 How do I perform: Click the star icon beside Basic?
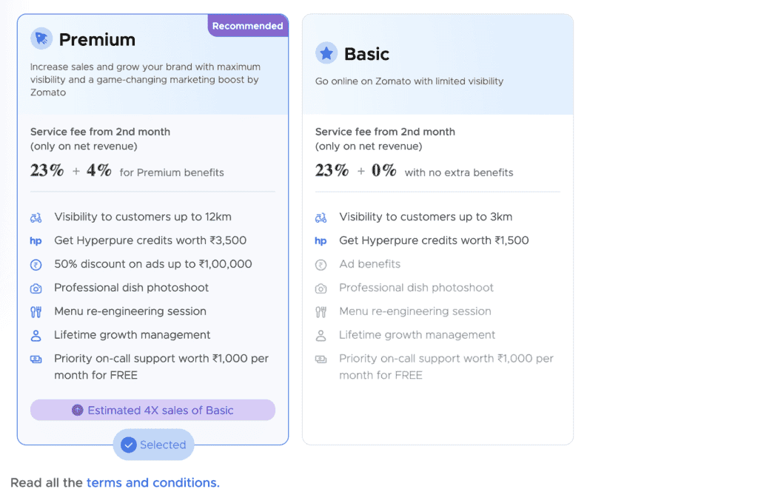(326, 53)
